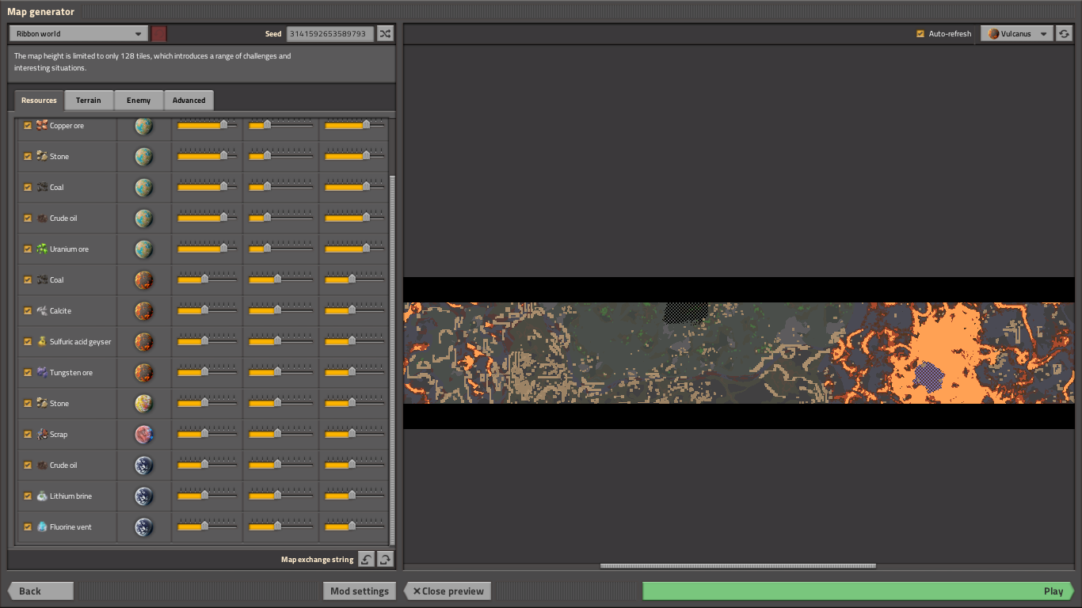The height and width of the screenshot is (608, 1082).
Task: Disable the Auto-refresh checkbox
Action: pyautogui.click(x=920, y=34)
